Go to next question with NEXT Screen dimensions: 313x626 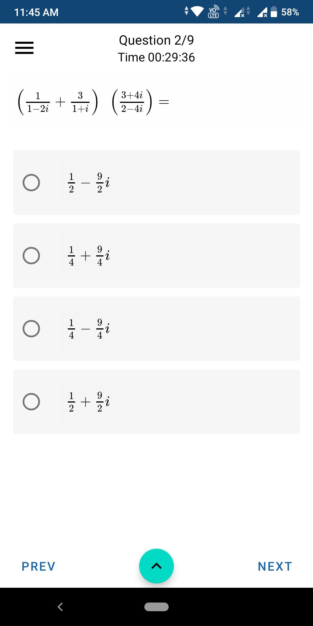click(x=275, y=566)
